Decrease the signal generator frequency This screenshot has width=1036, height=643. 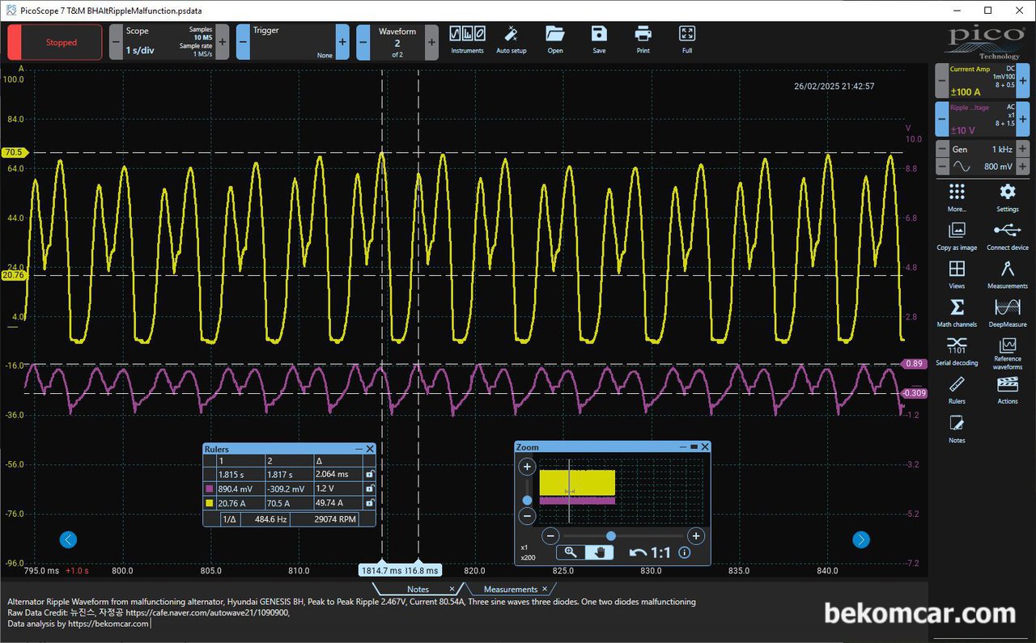pos(942,149)
